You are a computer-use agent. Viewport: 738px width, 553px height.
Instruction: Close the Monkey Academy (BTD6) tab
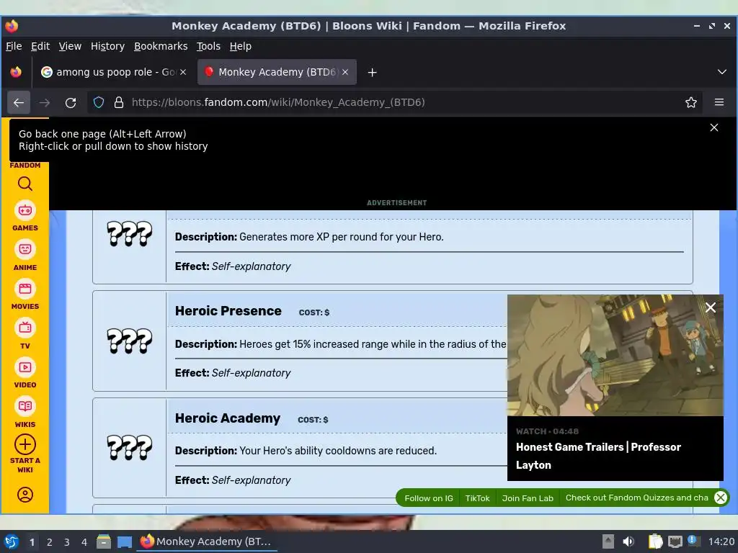[345, 72]
